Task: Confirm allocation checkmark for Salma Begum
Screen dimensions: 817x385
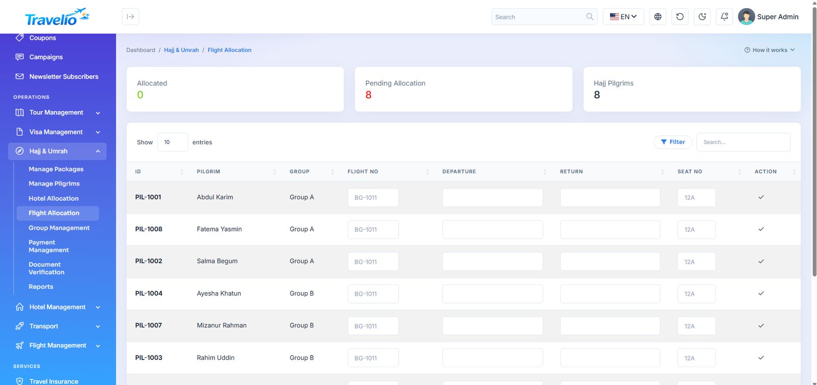Action: click(x=761, y=262)
